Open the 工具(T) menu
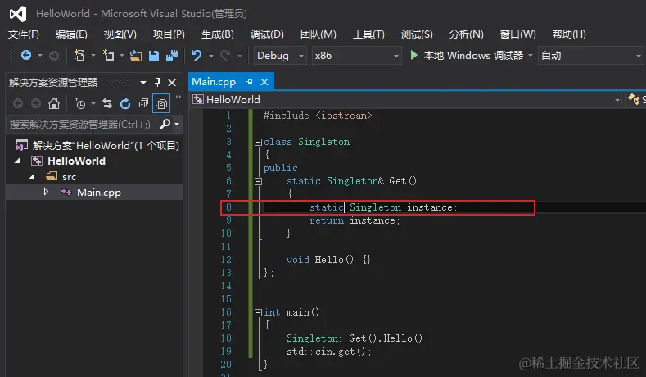This screenshot has height=377, width=646. pyautogui.click(x=368, y=34)
